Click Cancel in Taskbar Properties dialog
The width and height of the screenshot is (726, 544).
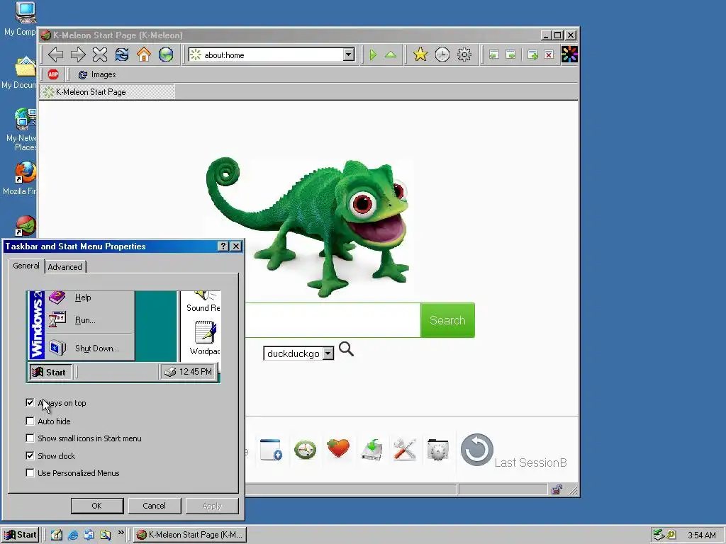click(154, 506)
